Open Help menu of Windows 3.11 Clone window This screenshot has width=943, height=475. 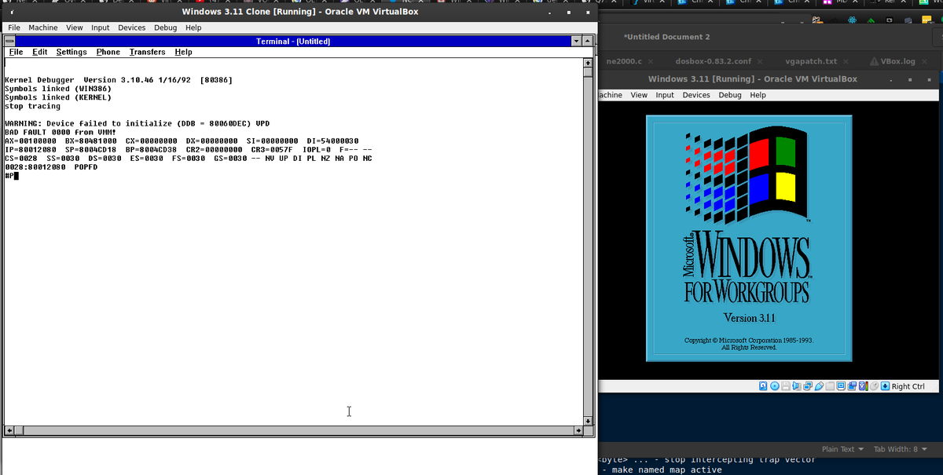click(193, 27)
